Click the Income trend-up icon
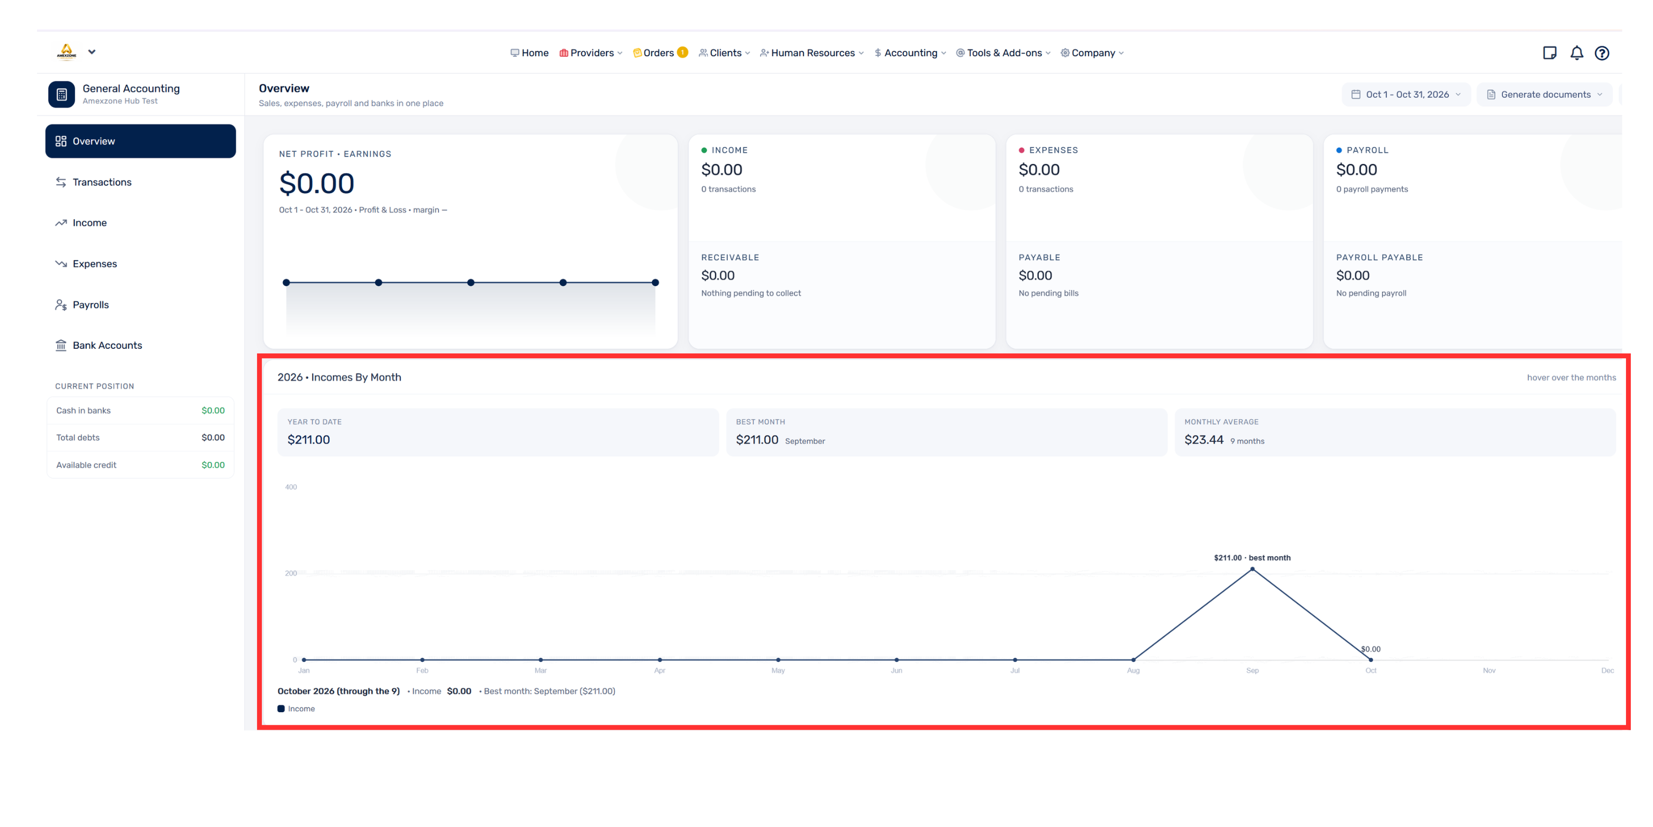 pyautogui.click(x=61, y=223)
